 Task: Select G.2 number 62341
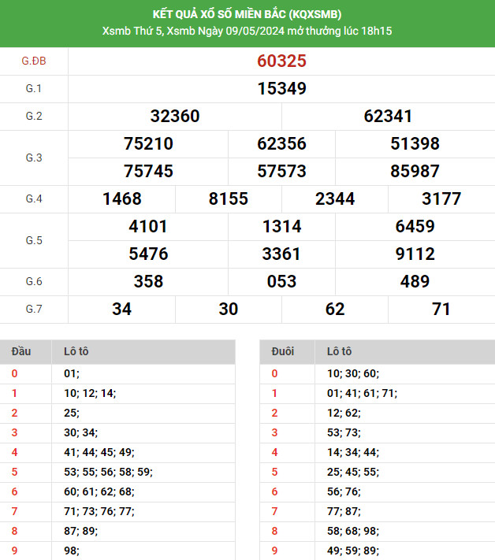pyautogui.click(x=388, y=116)
